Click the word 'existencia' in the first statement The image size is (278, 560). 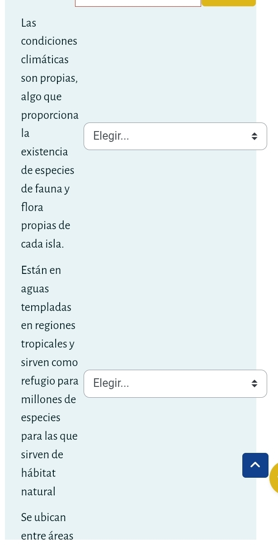(x=44, y=152)
